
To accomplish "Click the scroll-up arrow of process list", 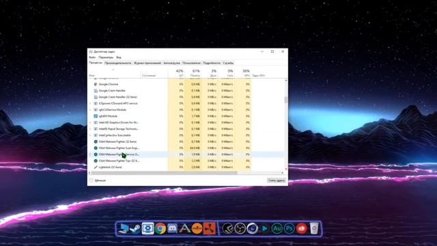I will 286,81.
